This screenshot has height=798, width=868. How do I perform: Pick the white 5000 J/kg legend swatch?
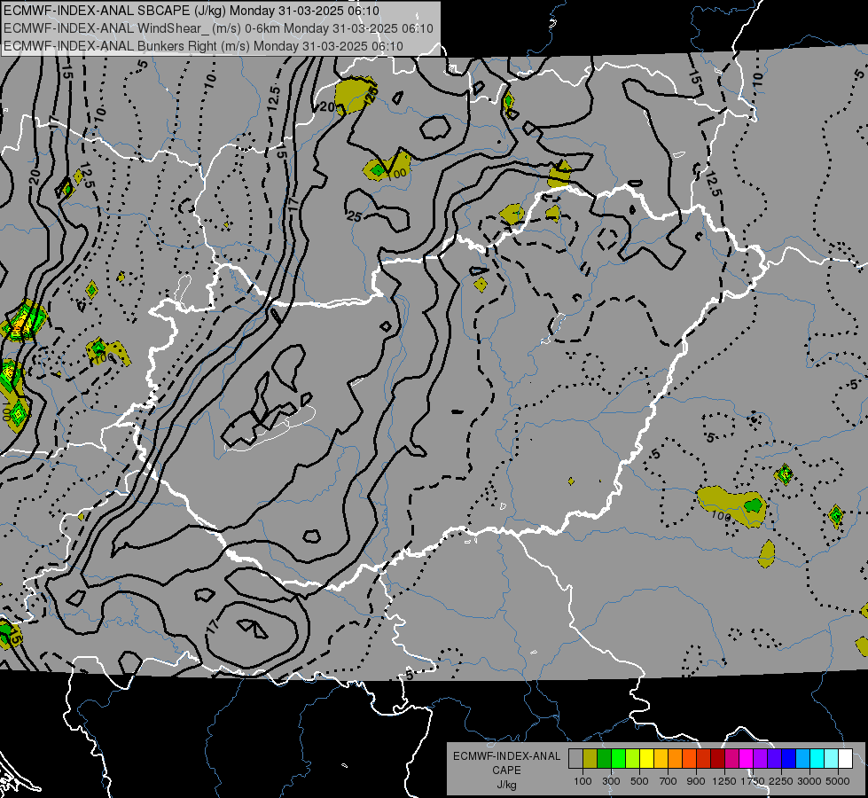[x=845, y=758]
